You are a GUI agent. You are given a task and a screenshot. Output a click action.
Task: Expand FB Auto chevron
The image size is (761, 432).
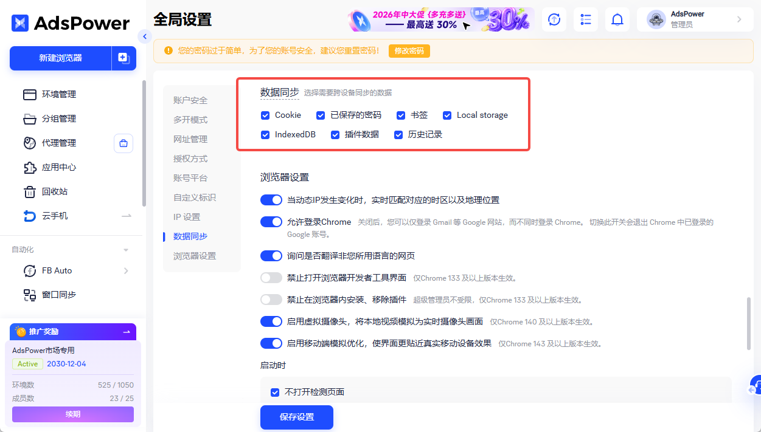(126, 270)
